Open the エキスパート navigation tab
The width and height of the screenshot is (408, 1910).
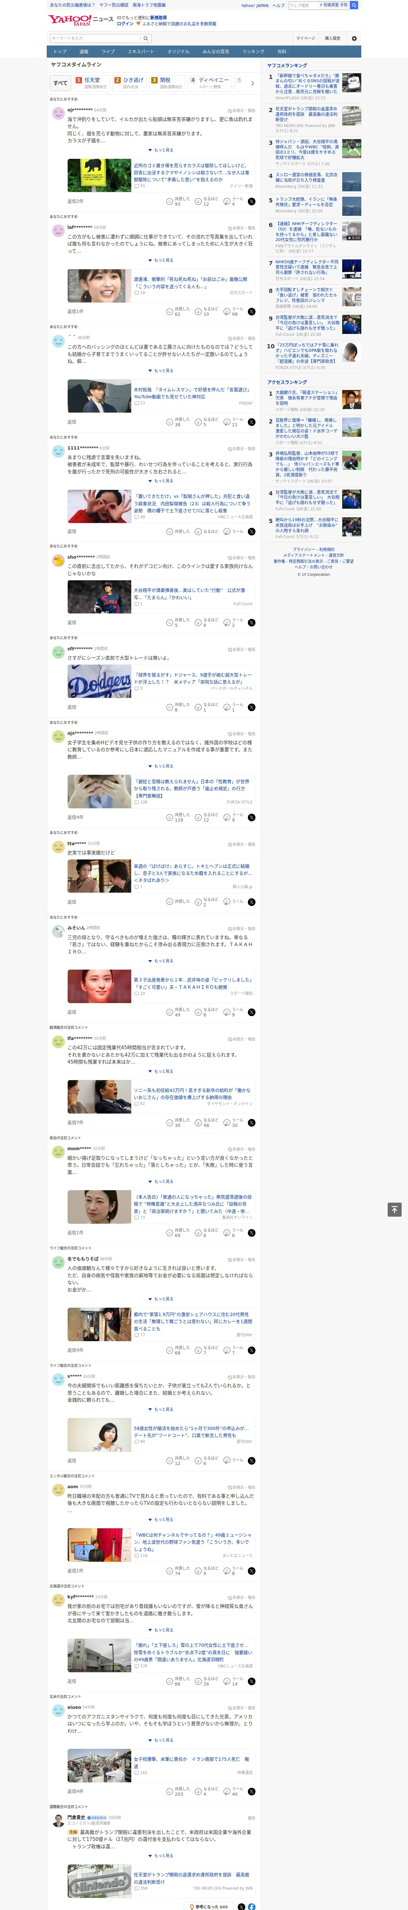141,51
